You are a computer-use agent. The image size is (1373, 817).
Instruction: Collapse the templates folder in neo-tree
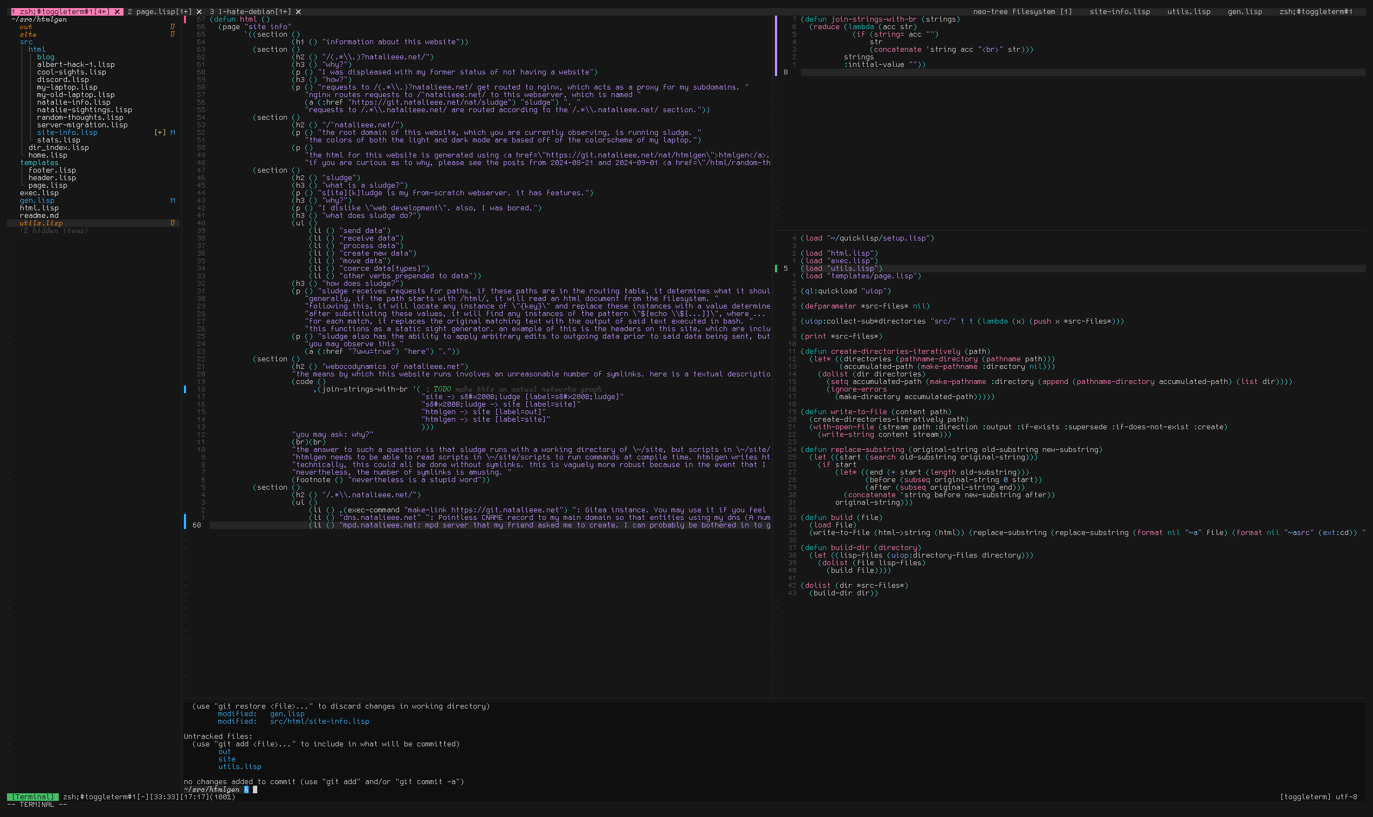point(39,163)
